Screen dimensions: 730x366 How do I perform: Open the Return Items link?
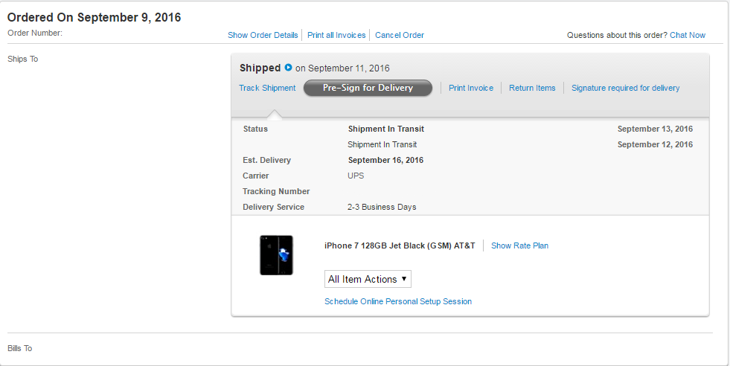click(532, 88)
